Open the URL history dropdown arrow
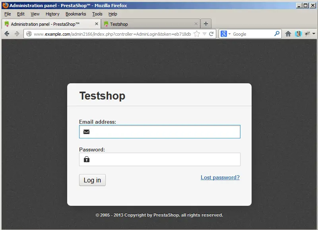Viewport: 318px width, 230px height. (x=205, y=34)
